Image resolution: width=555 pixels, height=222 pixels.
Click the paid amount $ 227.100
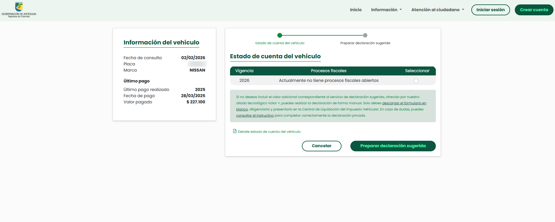[196, 102]
